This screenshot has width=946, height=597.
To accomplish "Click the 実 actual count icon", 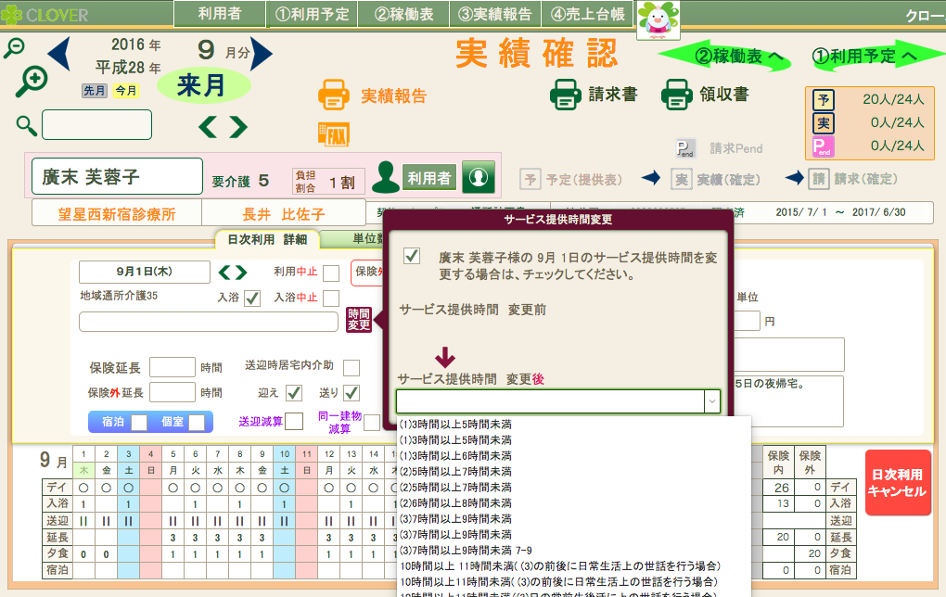I will point(823,123).
